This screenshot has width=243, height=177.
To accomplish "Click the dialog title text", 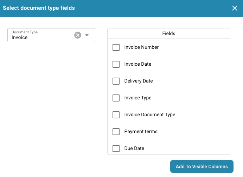I will point(39,8).
